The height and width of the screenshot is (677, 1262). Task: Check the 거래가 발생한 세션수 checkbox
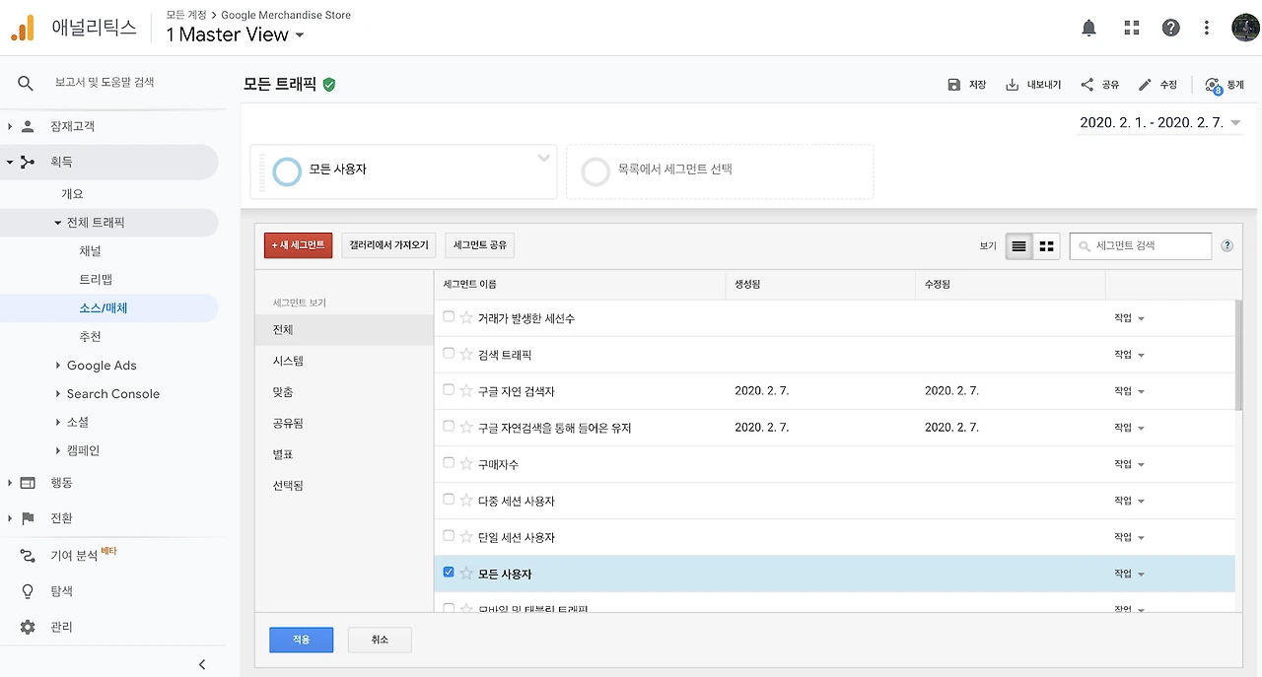point(449,317)
